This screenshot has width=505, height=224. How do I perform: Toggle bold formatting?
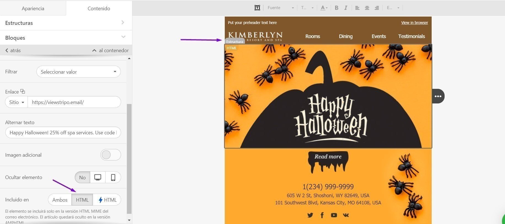point(336,8)
